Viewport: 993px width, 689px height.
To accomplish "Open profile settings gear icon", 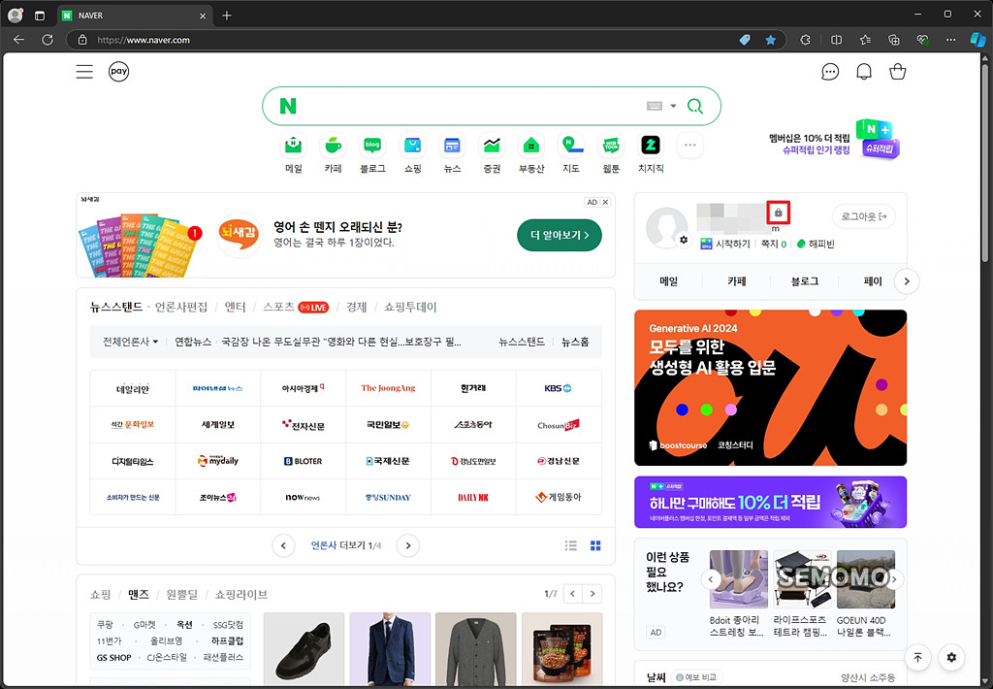I will point(684,240).
